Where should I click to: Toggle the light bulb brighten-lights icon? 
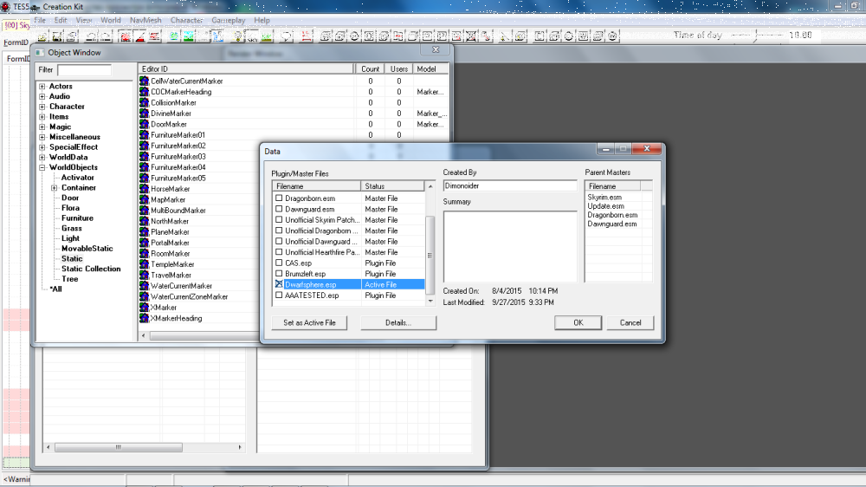238,36
